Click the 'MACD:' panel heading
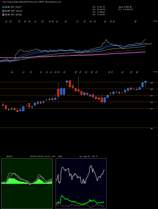Viewport: 158px width, 209px height. [x=9, y=156]
